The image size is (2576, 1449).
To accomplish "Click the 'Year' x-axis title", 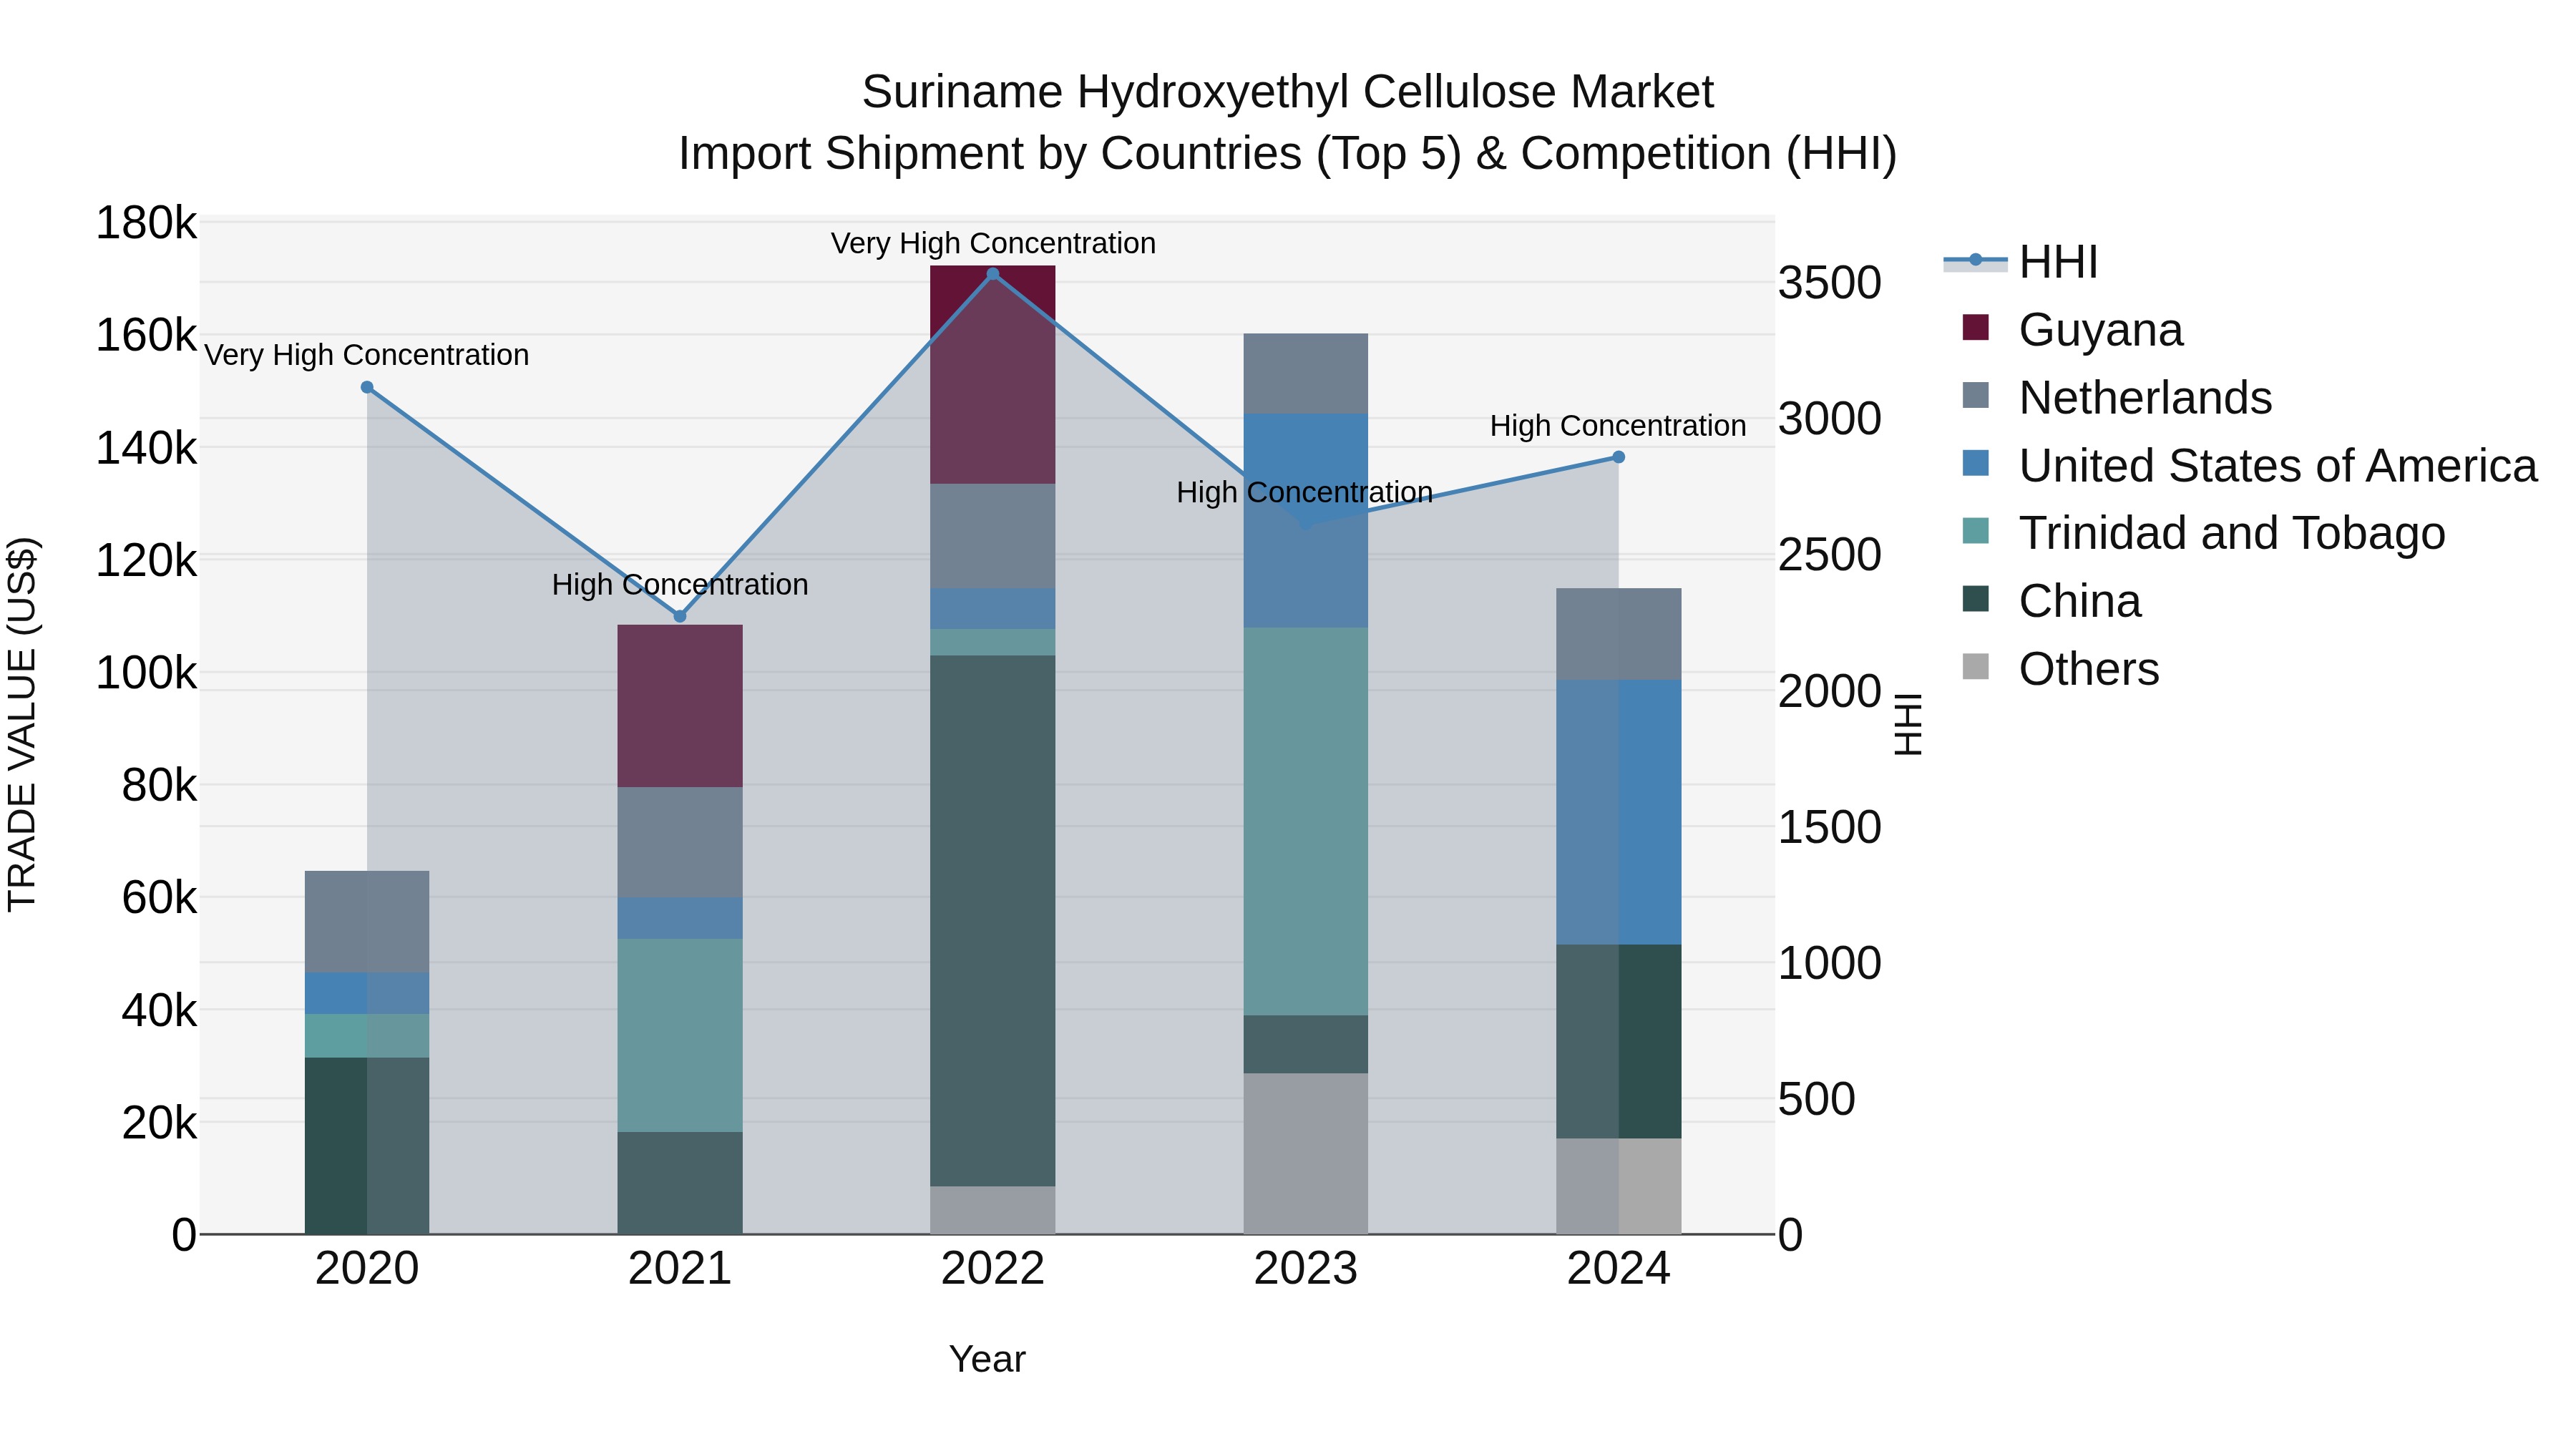I will tap(987, 1360).
